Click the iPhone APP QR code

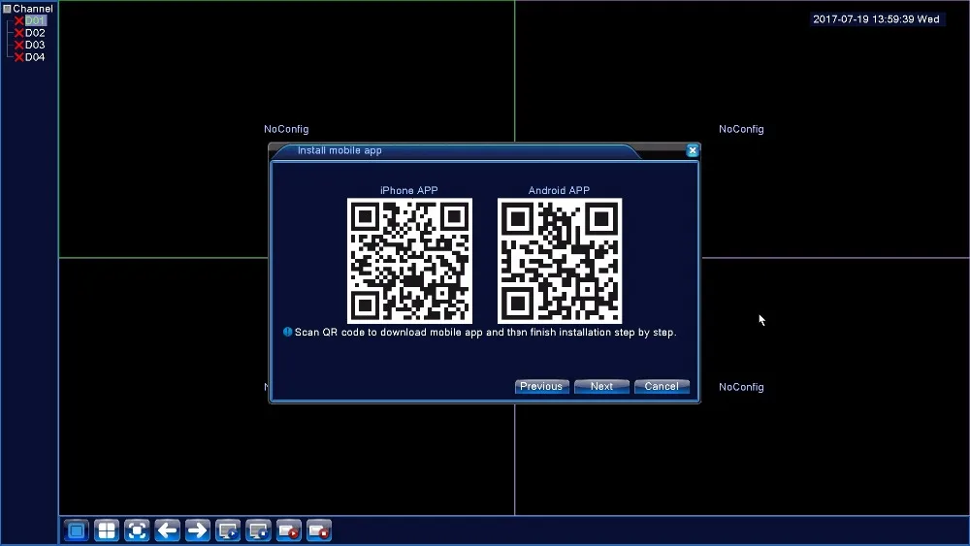409,261
